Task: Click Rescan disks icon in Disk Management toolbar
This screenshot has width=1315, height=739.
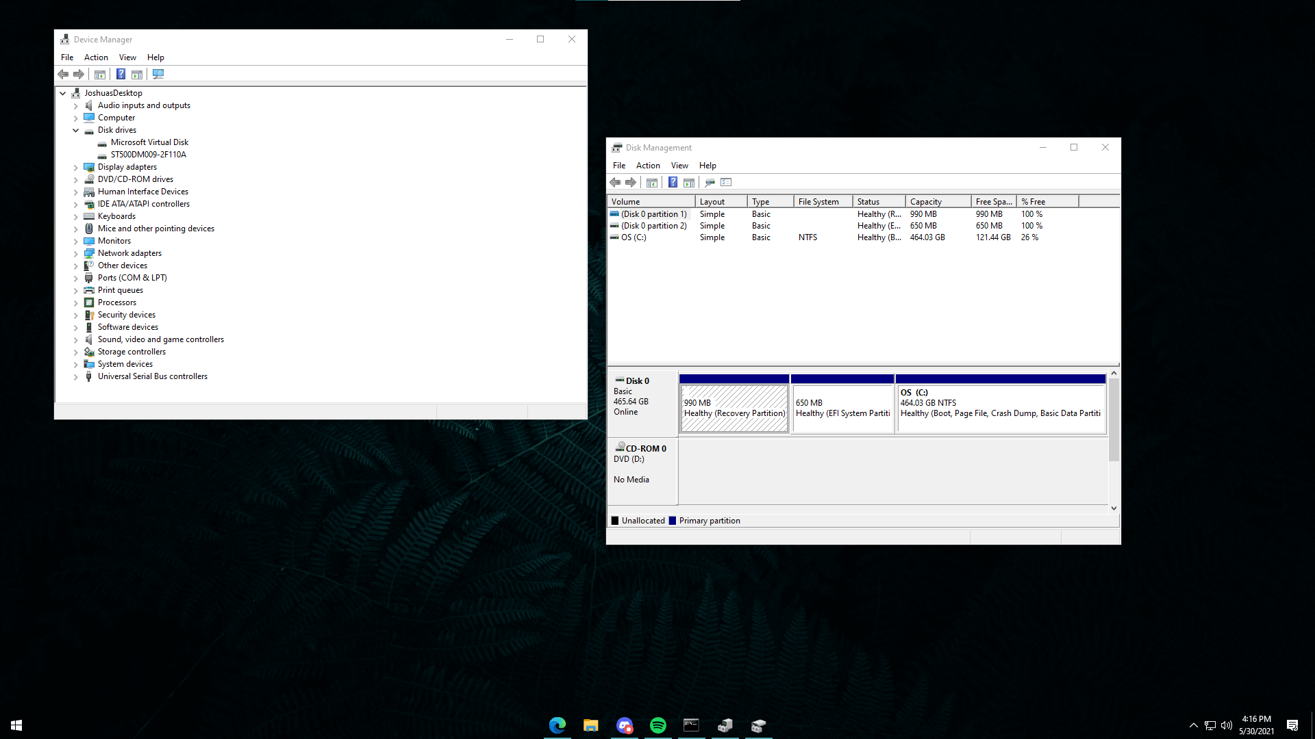Action: click(710, 182)
